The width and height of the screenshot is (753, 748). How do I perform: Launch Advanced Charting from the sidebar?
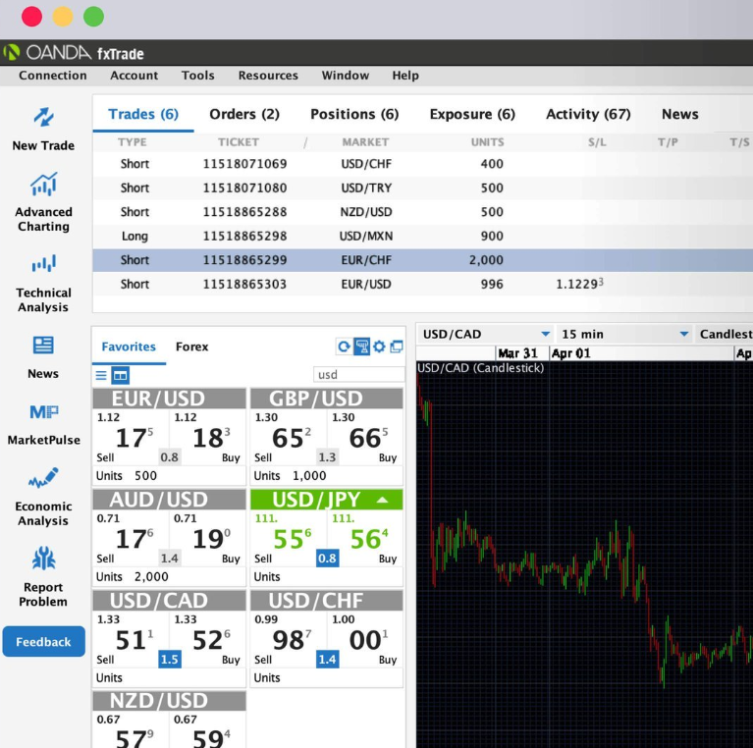pos(44,185)
